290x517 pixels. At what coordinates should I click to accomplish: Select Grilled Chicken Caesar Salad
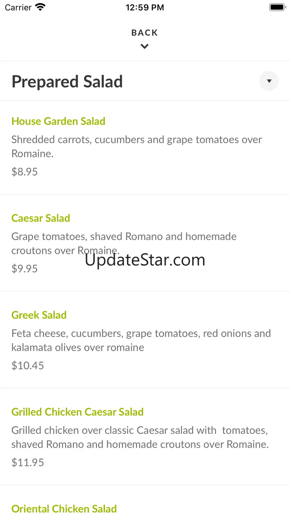pos(77,412)
